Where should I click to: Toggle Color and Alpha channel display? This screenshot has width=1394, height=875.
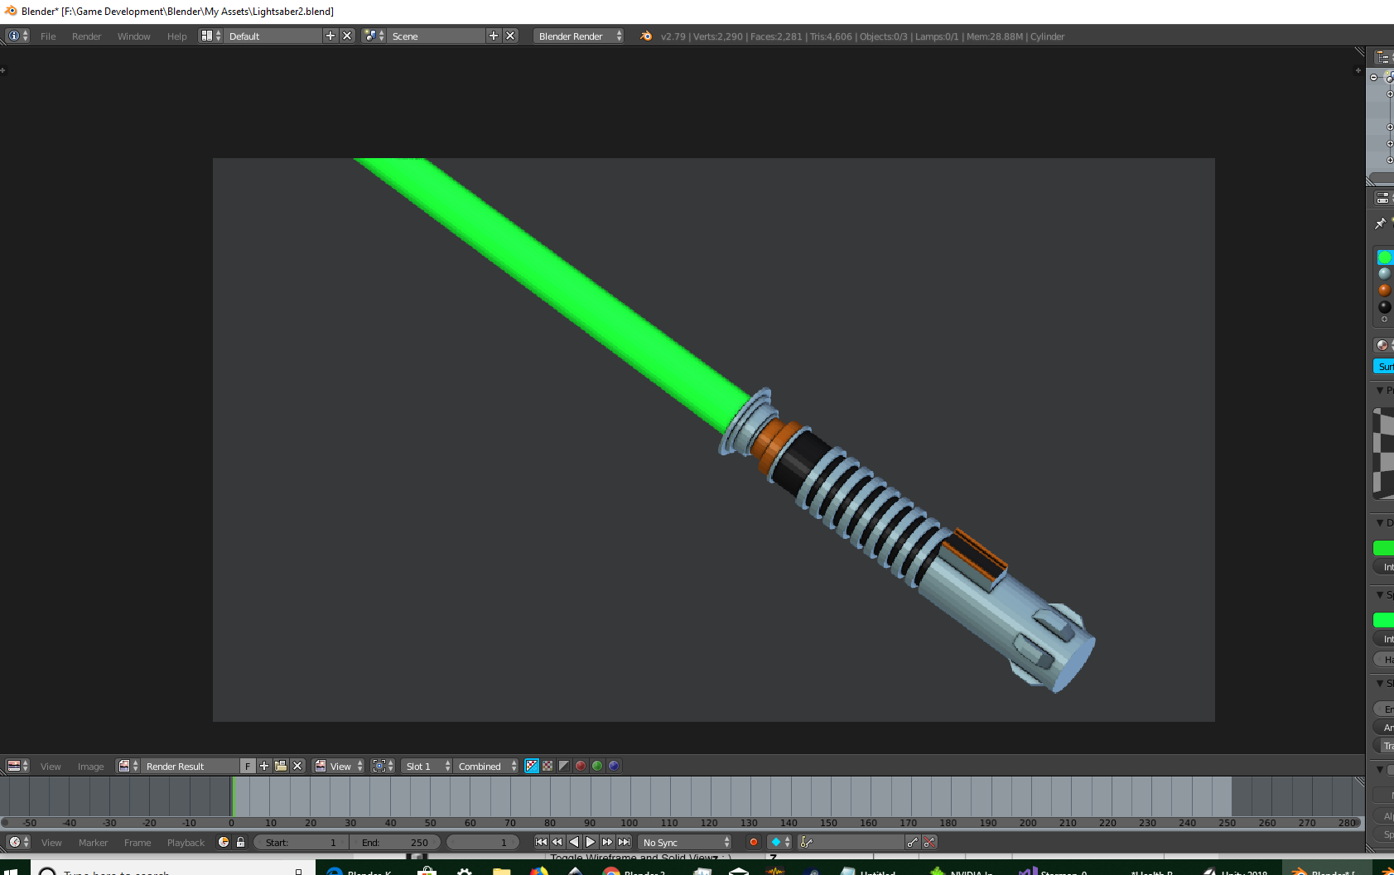tap(532, 766)
